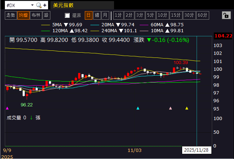This screenshot has height=159, width=234.
Task: Switch to 1分 interval
Action: click(x=118, y=15)
